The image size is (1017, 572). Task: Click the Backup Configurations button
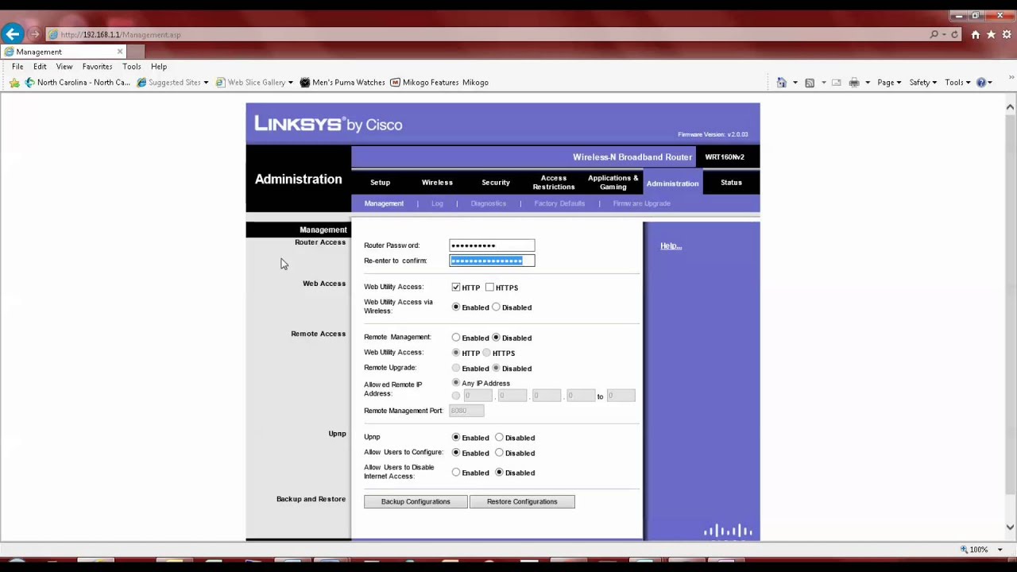416,501
